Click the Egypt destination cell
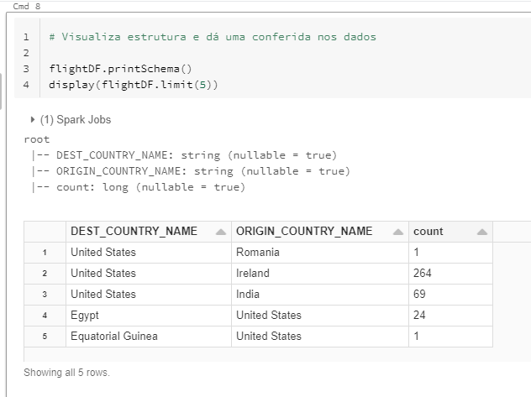 pyautogui.click(x=84, y=316)
